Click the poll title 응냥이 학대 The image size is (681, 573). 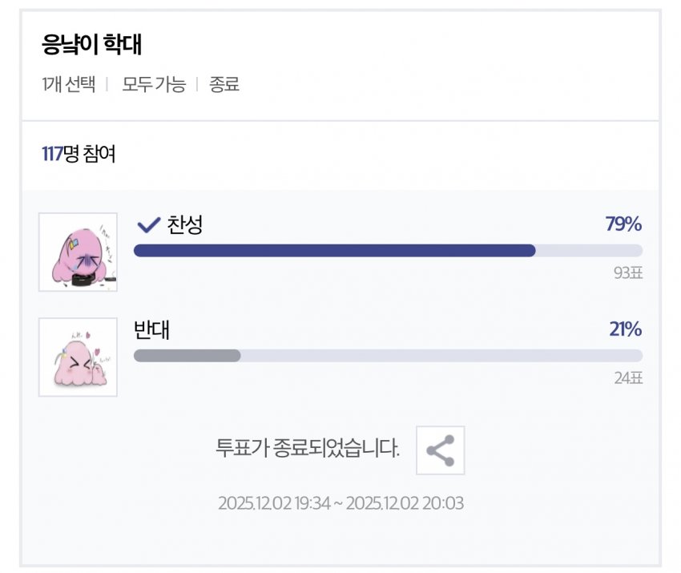[x=91, y=46]
